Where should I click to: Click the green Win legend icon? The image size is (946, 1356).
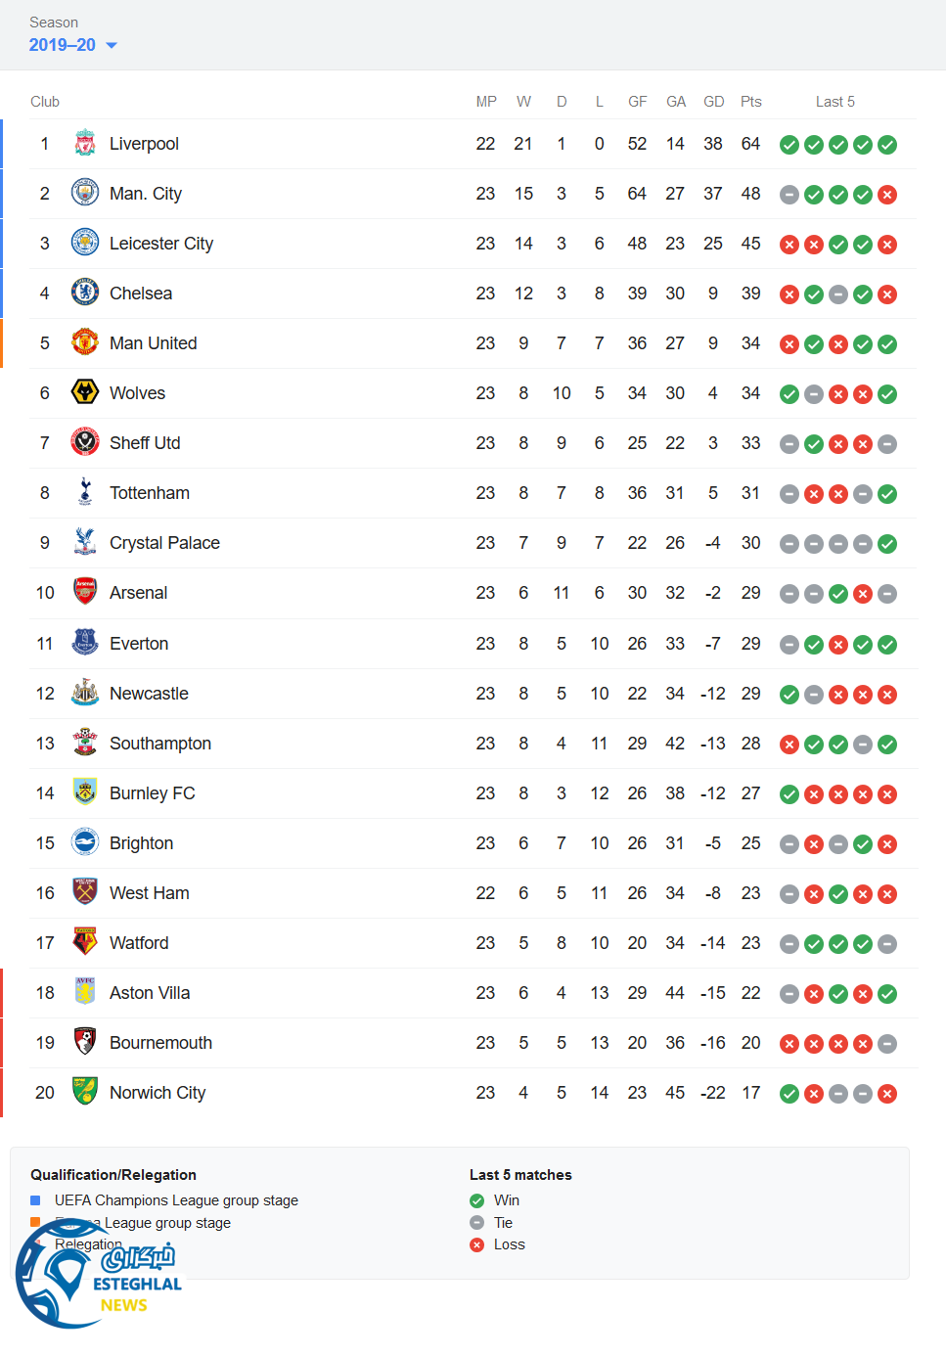coord(476,1200)
